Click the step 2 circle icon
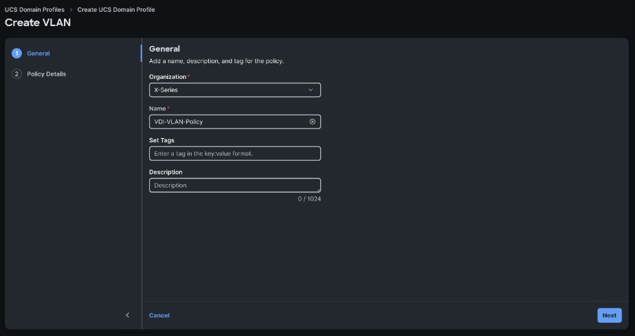The image size is (635, 336). [x=16, y=74]
